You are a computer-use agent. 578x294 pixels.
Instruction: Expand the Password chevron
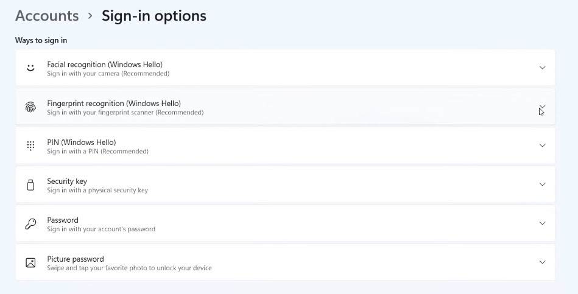(x=542, y=223)
